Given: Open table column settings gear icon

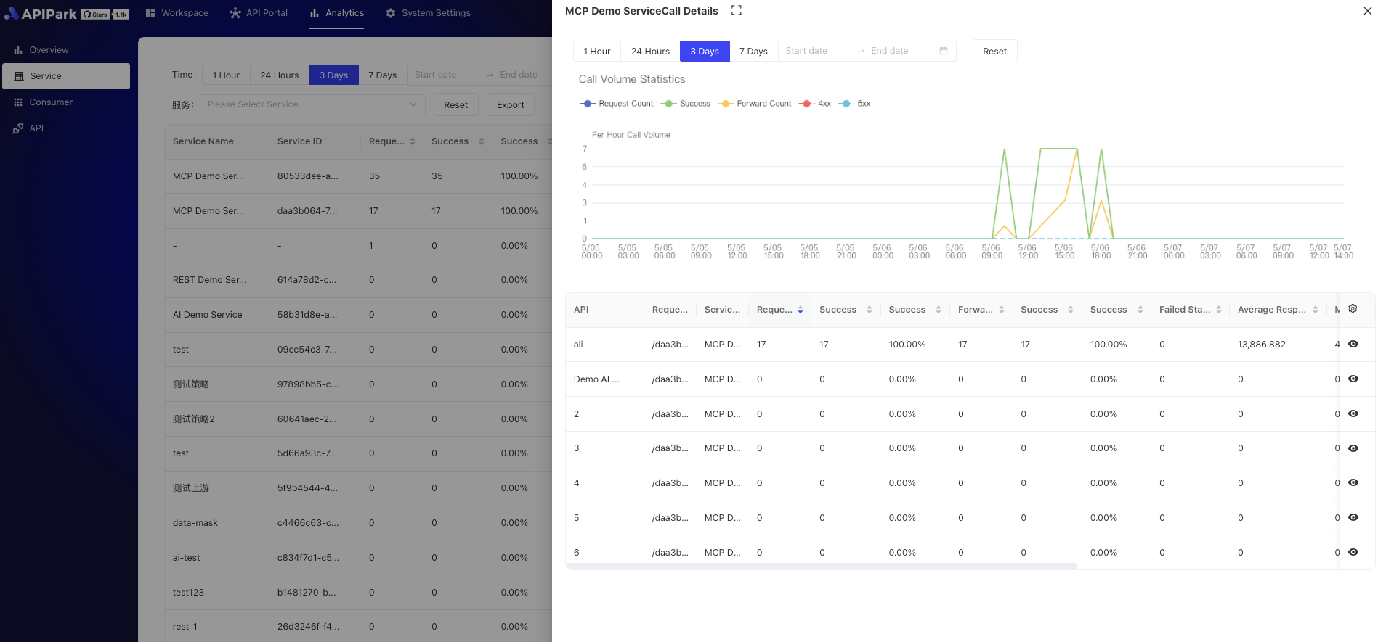Looking at the screenshot, I should point(1353,309).
